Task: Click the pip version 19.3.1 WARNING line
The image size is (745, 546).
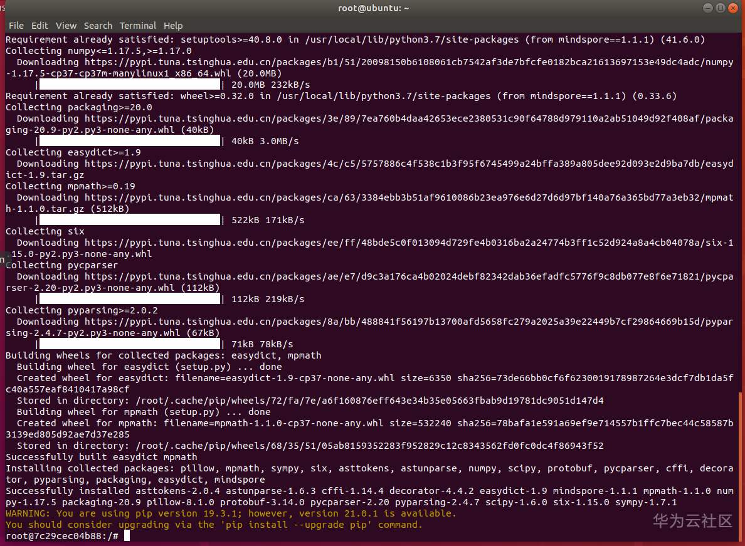Action: [231, 513]
